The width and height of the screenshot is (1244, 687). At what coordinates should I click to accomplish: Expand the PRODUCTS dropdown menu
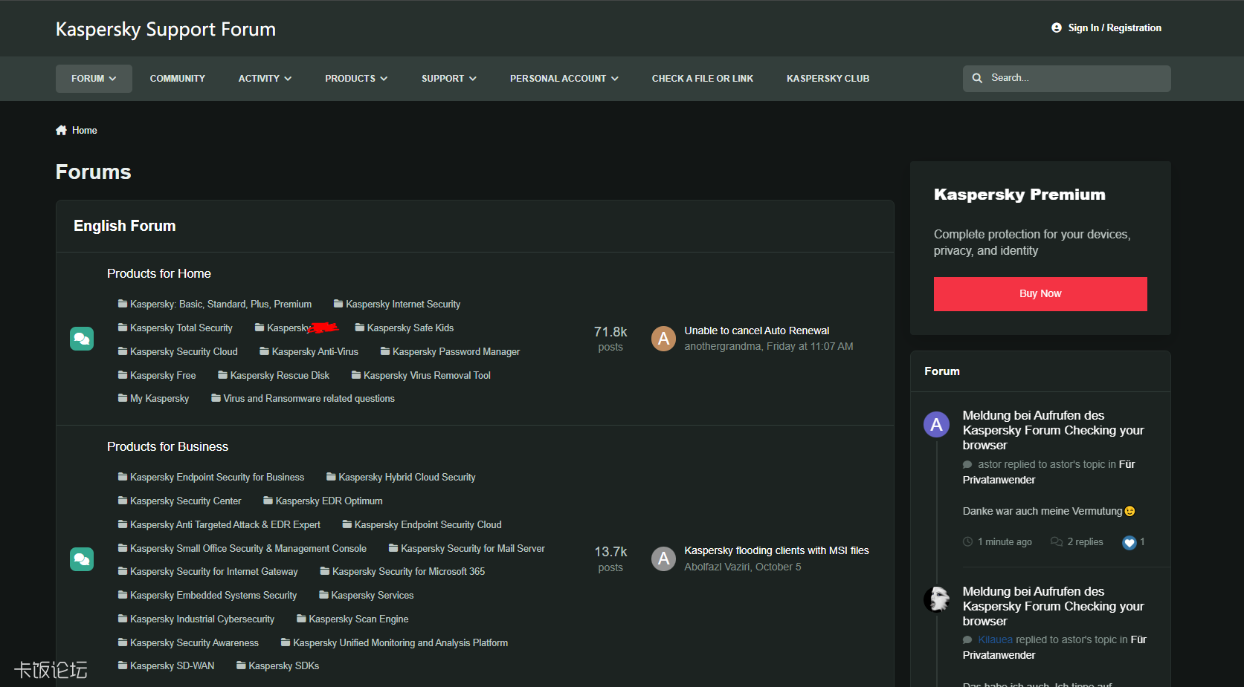tap(356, 79)
